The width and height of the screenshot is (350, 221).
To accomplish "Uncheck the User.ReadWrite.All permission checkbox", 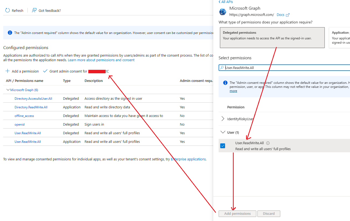I will pyautogui.click(x=222, y=146).
